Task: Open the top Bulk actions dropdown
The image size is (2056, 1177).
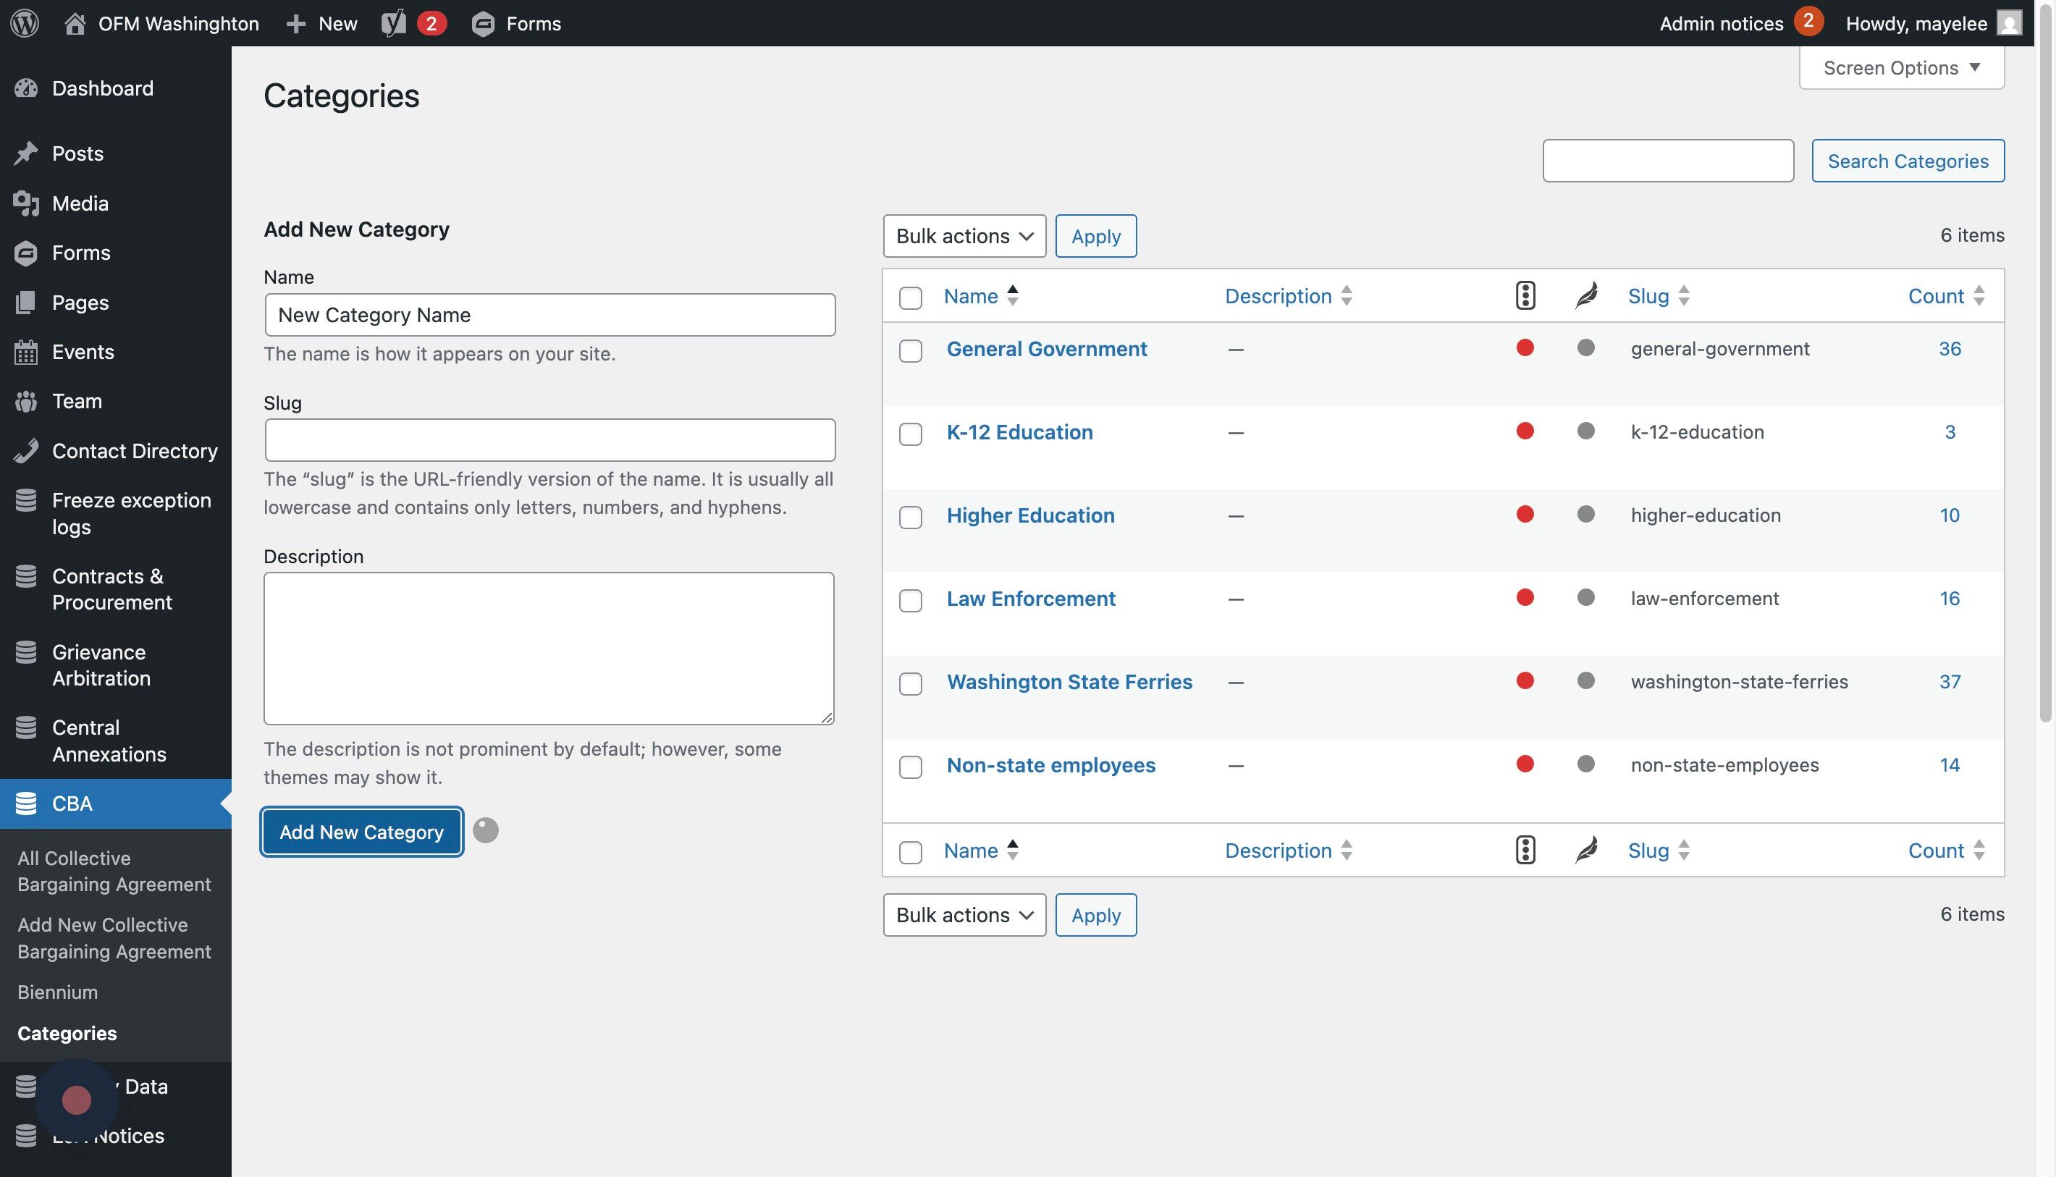Action: (964, 236)
